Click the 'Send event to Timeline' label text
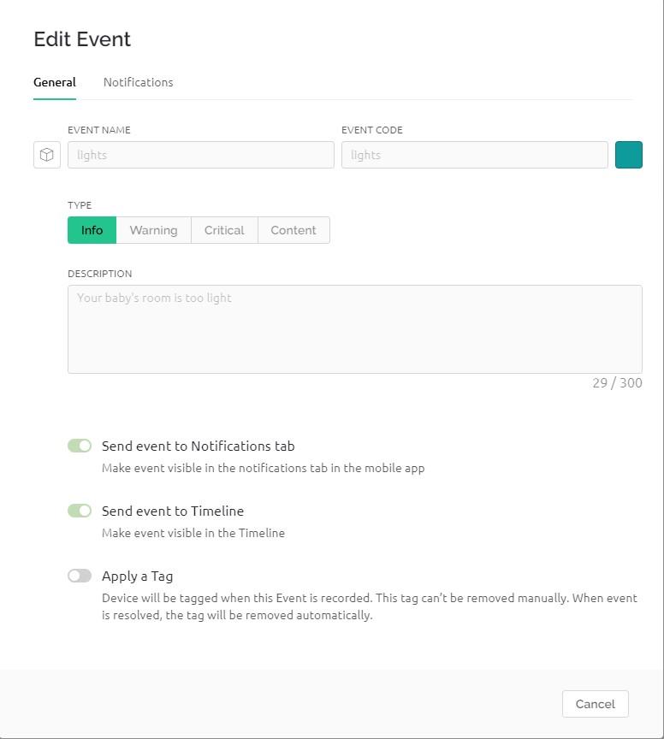The image size is (664, 739). [172, 511]
